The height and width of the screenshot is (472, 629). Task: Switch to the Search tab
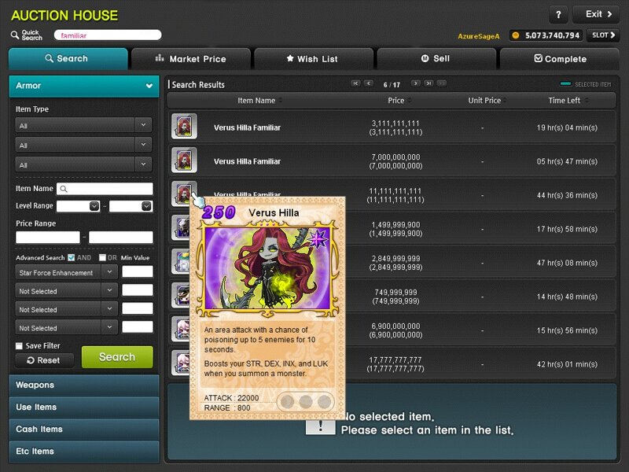pyautogui.click(x=68, y=58)
